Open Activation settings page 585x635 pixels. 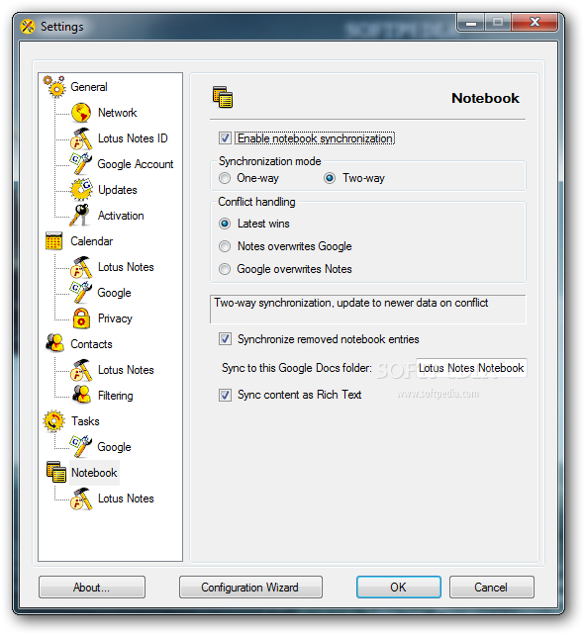pos(121,216)
